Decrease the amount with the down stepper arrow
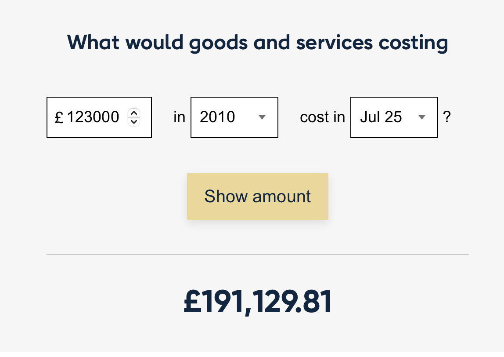This screenshot has height=357, width=504. tap(134, 121)
